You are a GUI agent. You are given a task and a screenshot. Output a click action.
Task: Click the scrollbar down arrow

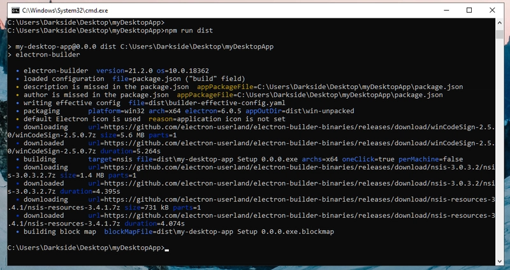(500, 261)
